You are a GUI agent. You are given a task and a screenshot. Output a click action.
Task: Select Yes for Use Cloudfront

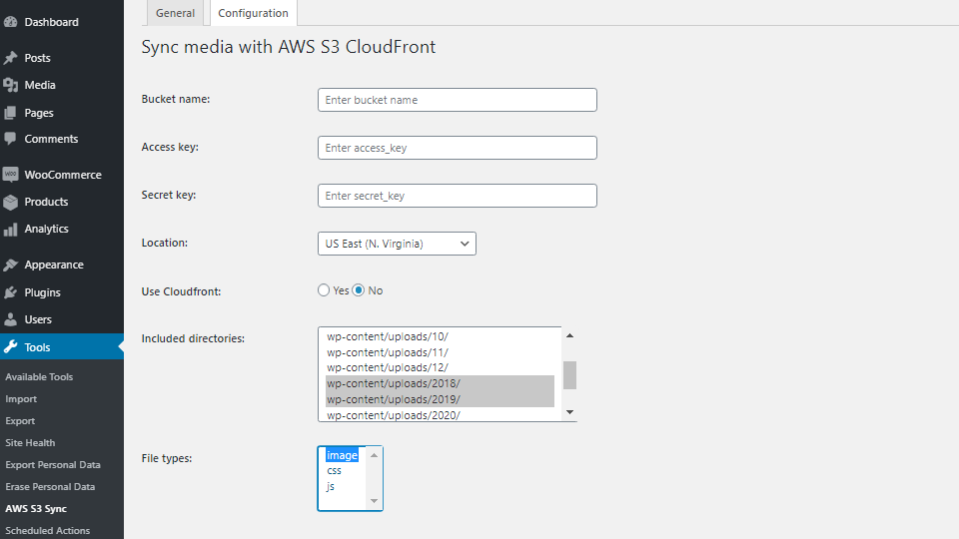point(324,290)
